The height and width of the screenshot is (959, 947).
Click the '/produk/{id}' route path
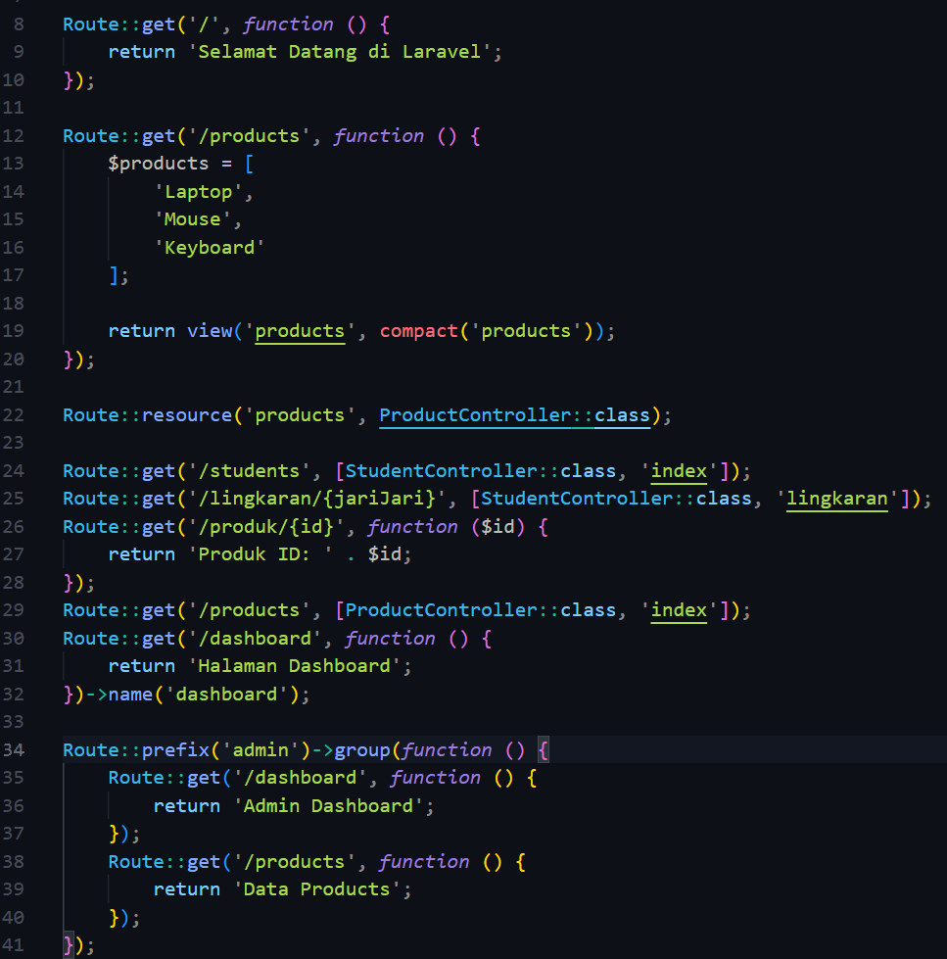tap(266, 527)
